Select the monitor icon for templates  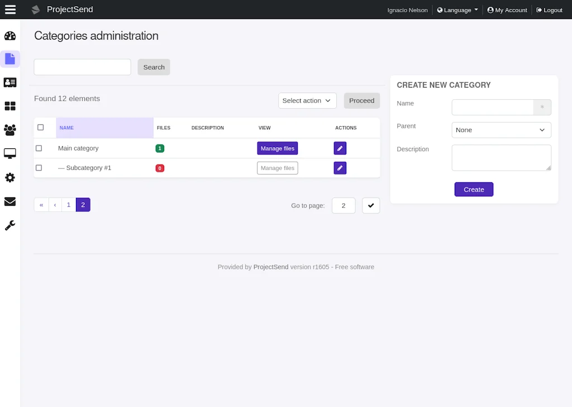point(10,153)
